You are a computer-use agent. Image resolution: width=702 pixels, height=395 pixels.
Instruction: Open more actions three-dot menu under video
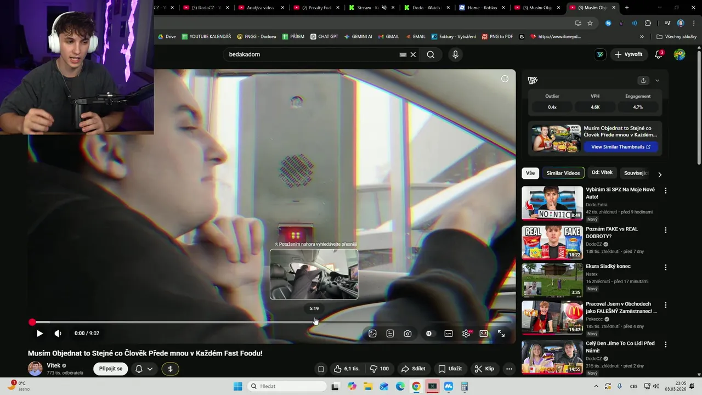pyautogui.click(x=509, y=369)
